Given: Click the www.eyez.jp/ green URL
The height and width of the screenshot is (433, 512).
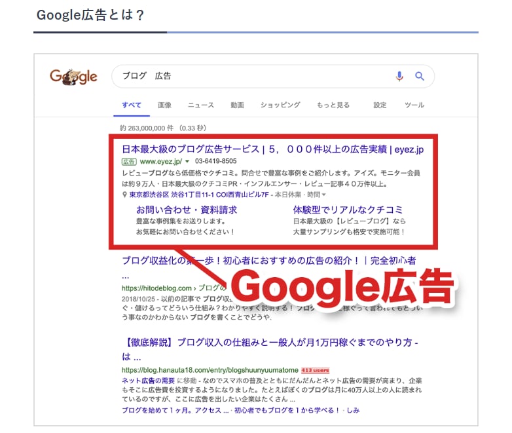Looking at the screenshot, I should pyautogui.click(x=161, y=161).
